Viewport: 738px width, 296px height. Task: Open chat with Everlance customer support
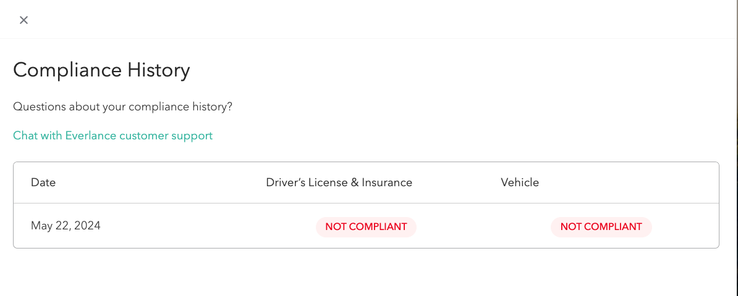click(x=112, y=136)
